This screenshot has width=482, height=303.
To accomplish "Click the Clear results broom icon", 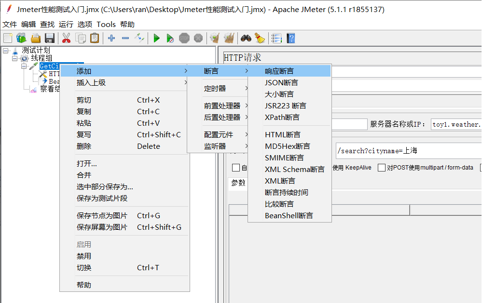I will (x=215, y=39).
